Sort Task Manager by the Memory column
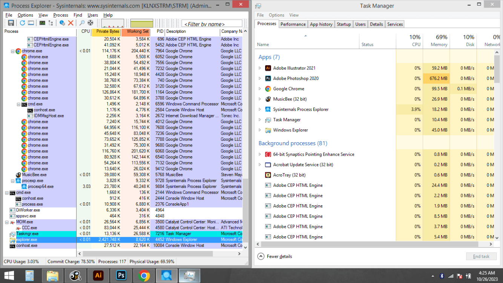 [436, 41]
